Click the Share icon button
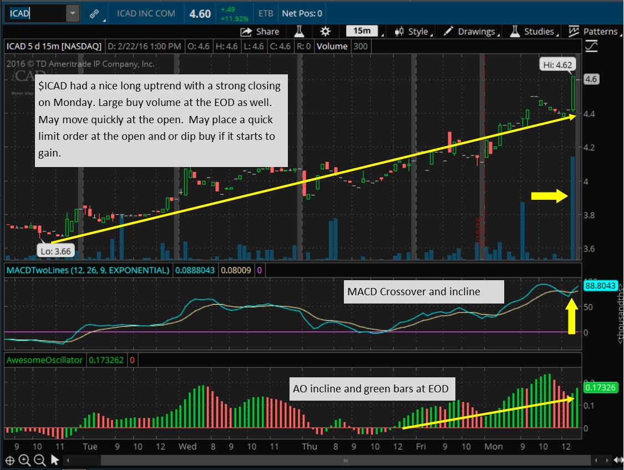Viewport: 624px width, 470px height. click(260, 32)
